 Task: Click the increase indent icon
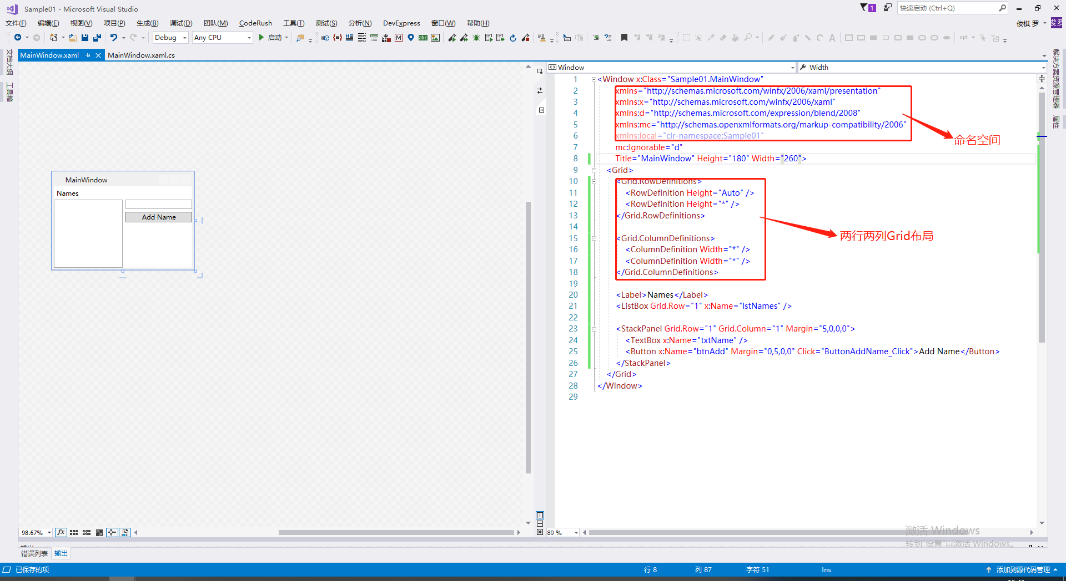(x=596, y=38)
